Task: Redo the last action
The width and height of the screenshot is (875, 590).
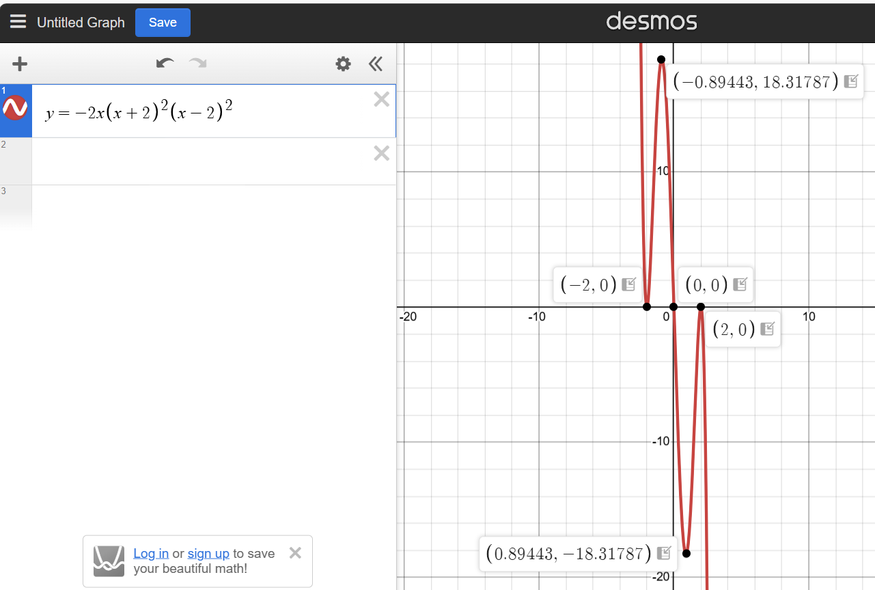Action: click(x=198, y=64)
